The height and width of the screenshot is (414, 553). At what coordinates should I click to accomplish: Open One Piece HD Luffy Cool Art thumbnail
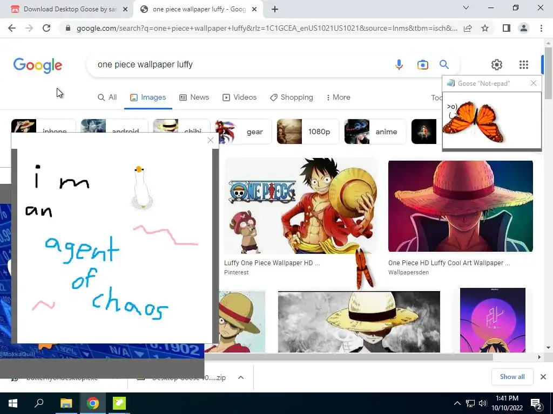coord(460,206)
